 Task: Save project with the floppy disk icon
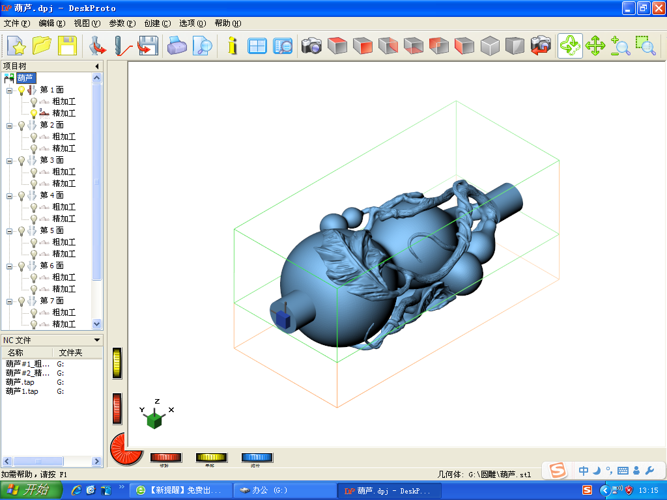(67, 46)
